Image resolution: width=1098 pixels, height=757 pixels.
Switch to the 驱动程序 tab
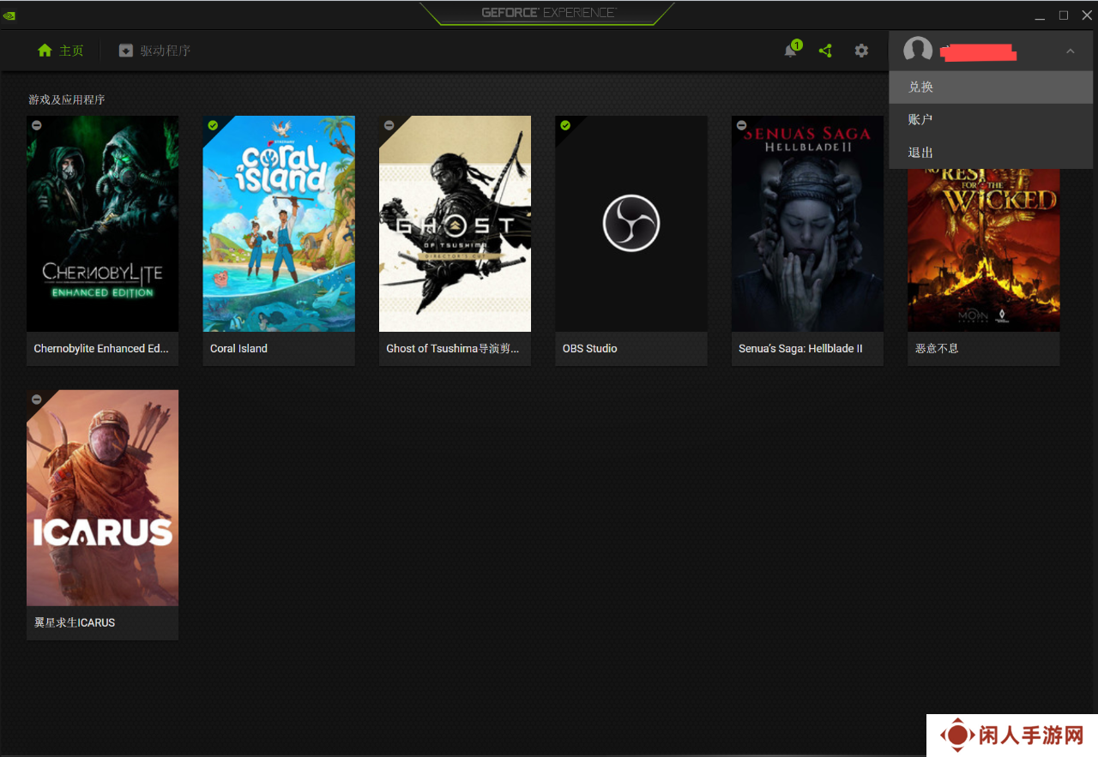click(155, 51)
